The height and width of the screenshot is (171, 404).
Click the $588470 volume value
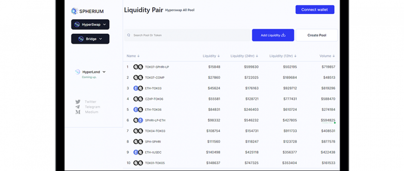(x=328, y=99)
